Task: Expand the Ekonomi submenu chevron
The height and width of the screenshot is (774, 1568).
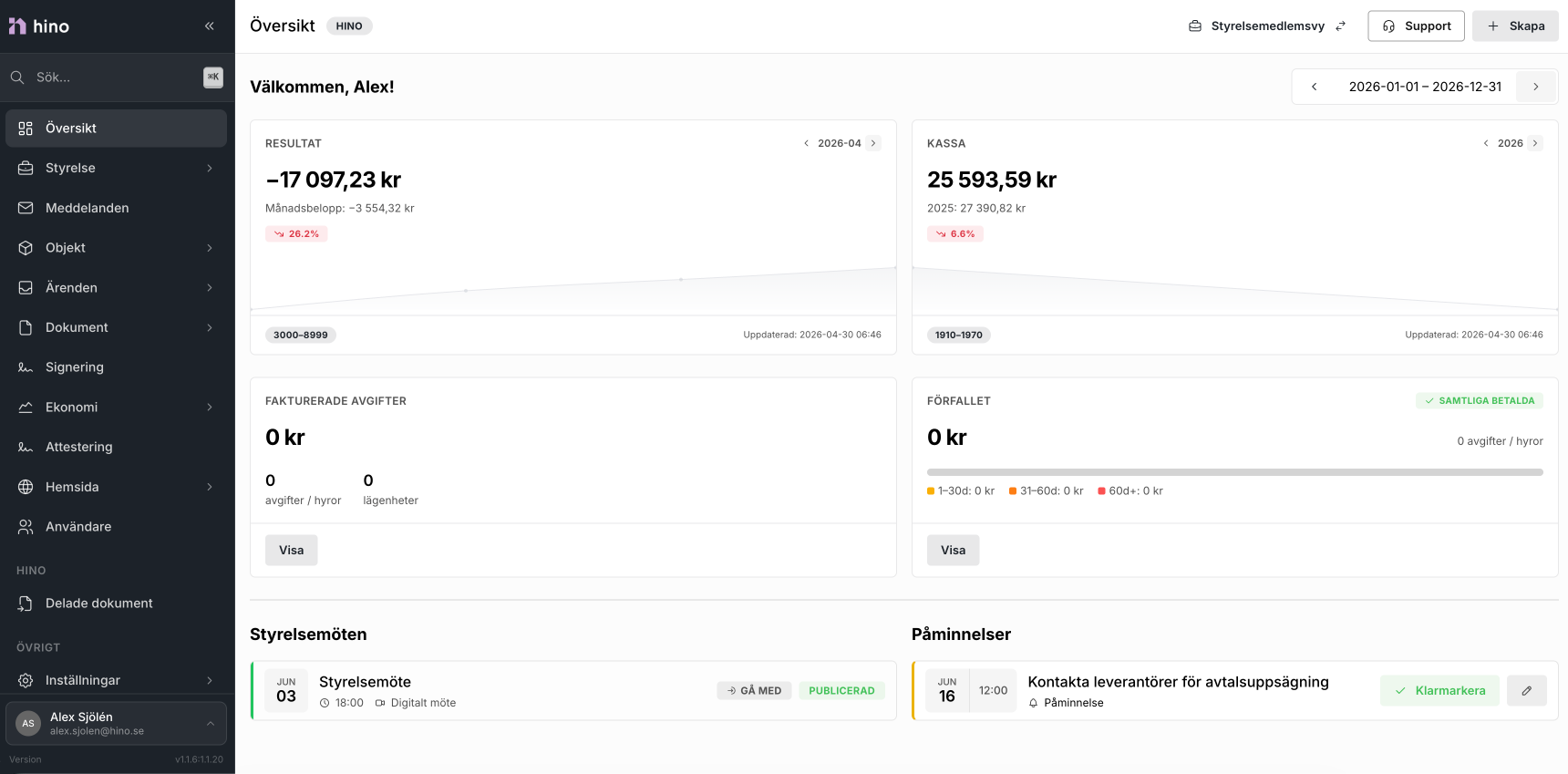Action: tap(210, 408)
